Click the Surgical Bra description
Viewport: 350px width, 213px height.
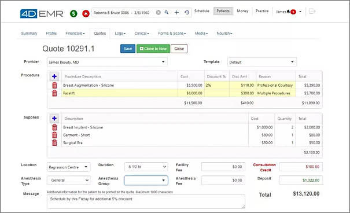pos(73,142)
